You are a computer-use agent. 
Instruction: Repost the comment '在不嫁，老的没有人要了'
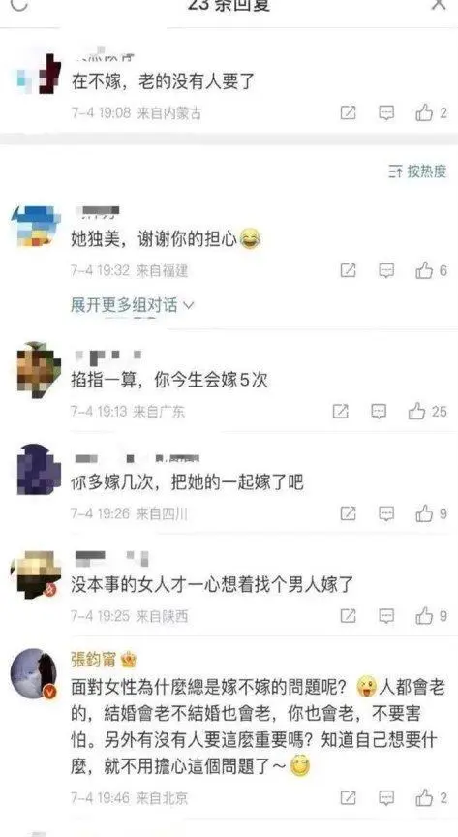(x=348, y=113)
